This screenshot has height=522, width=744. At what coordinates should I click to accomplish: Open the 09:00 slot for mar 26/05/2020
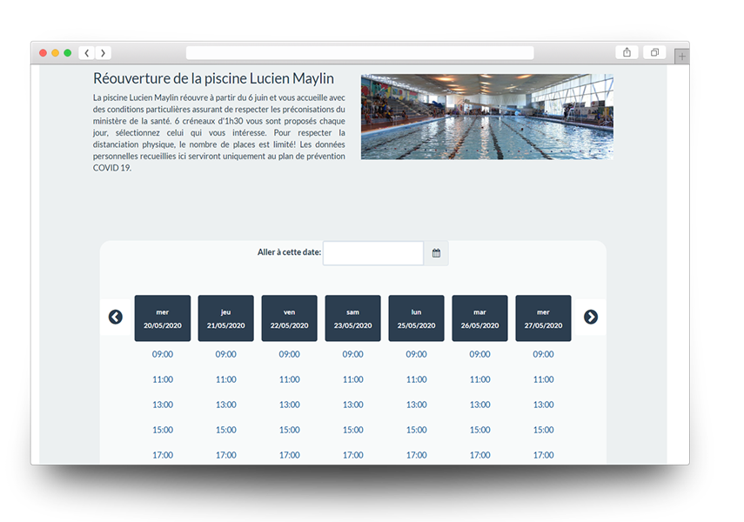(479, 354)
